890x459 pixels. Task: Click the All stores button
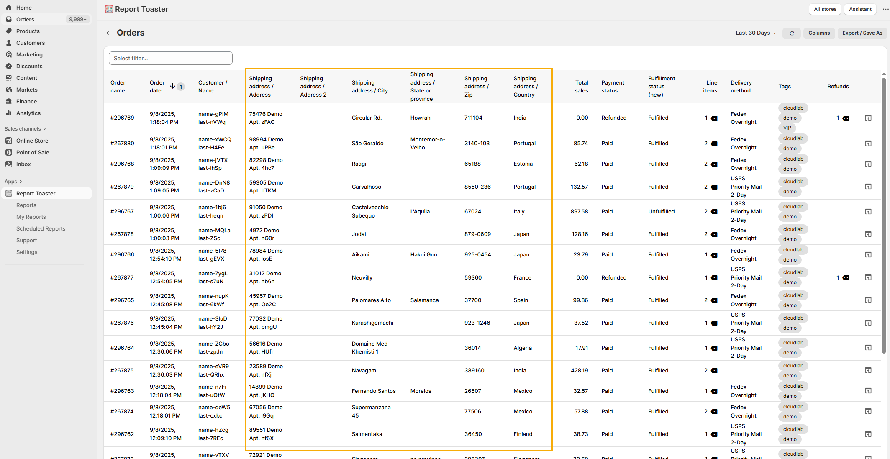pyautogui.click(x=825, y=9)
